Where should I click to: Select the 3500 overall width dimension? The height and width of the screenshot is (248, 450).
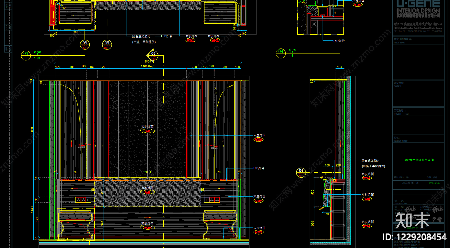click(148, 61)
